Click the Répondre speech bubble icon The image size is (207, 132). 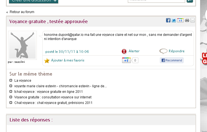163,51
